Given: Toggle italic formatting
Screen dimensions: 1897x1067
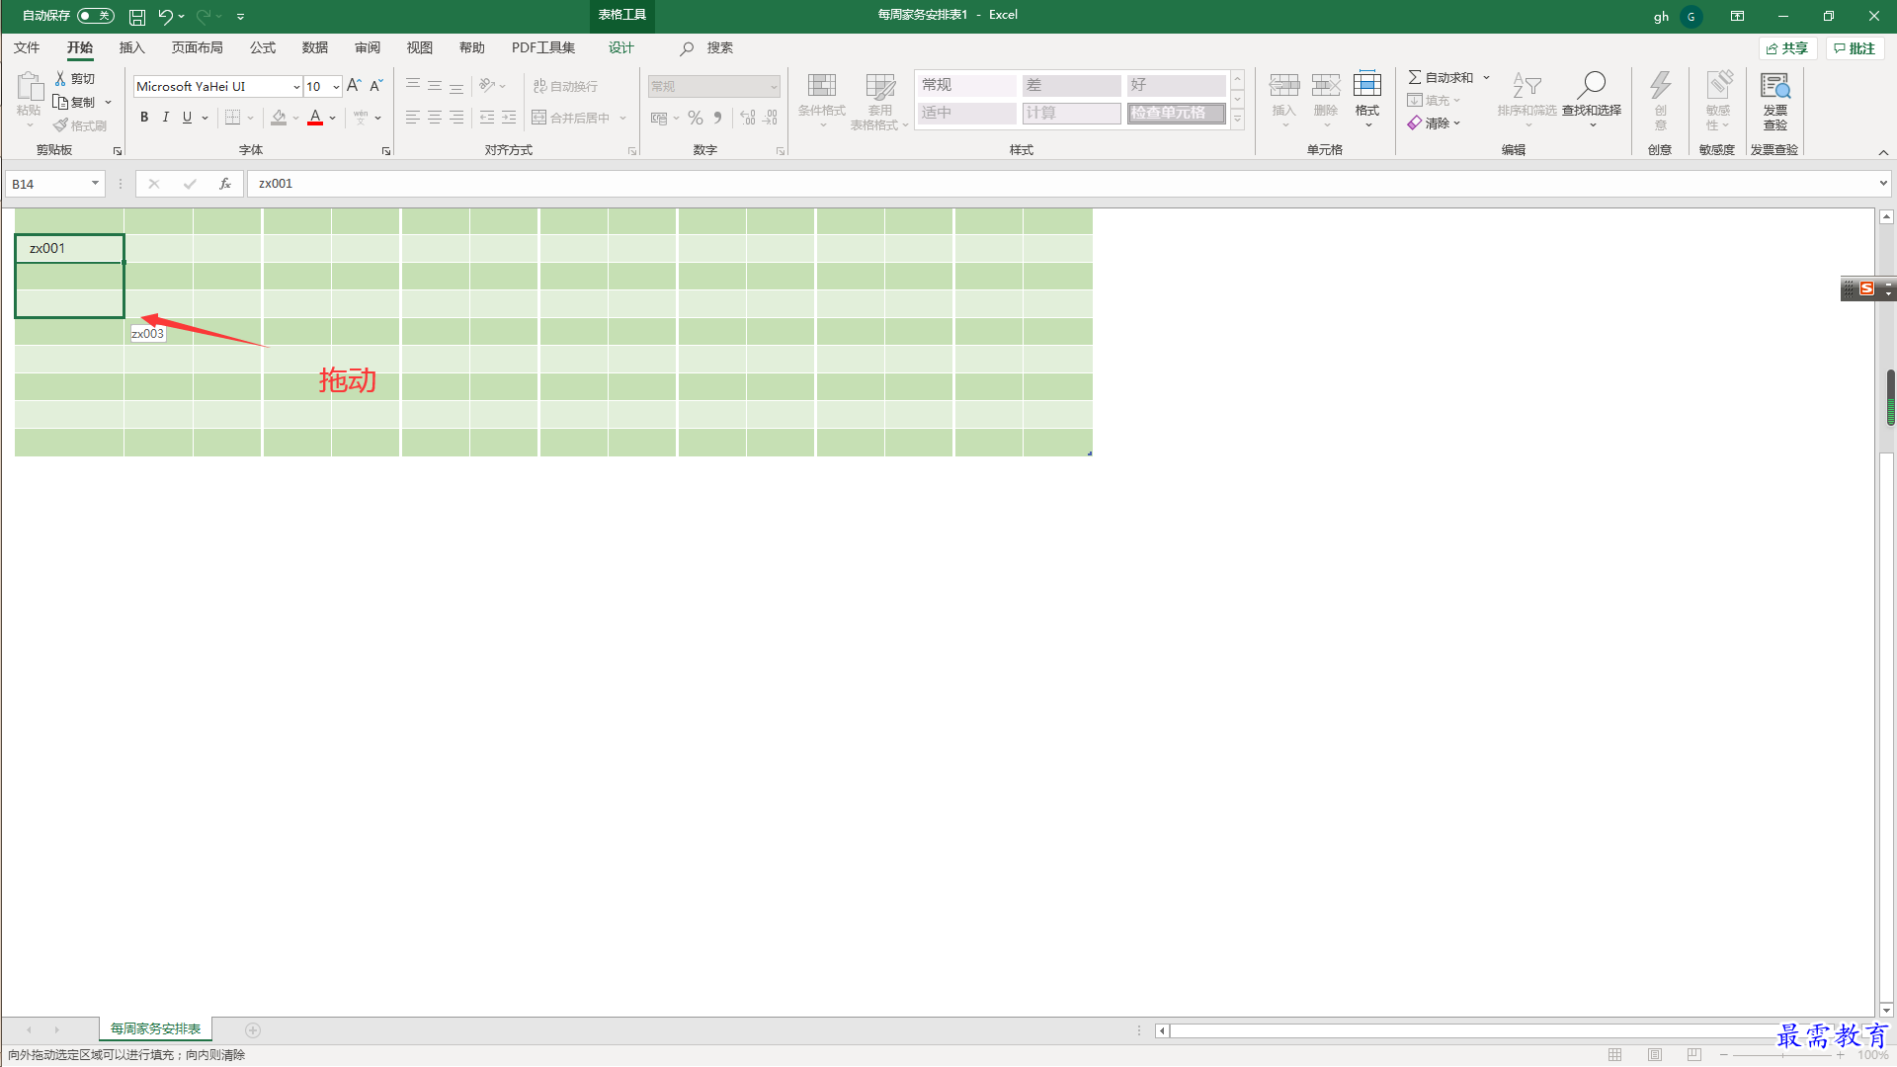Looking at the screenshot, I should (x=165, y=118).
